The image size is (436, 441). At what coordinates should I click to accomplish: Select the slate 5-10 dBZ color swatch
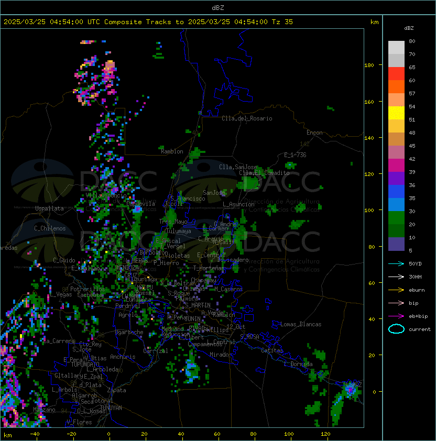(x=396, y=244)
